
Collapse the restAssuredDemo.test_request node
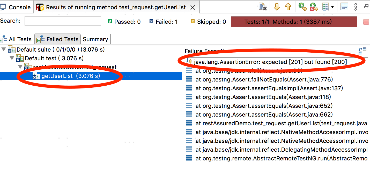(x=20, y=67)
